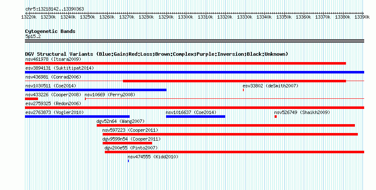Select the red dgv9599n54 loss bar

pos(127,143)
